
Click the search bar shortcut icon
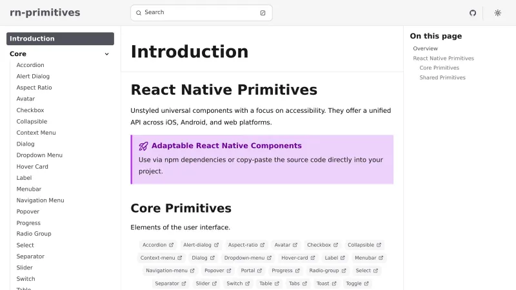point(263,13)
